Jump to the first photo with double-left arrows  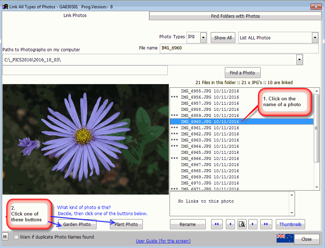coord(217,224)
